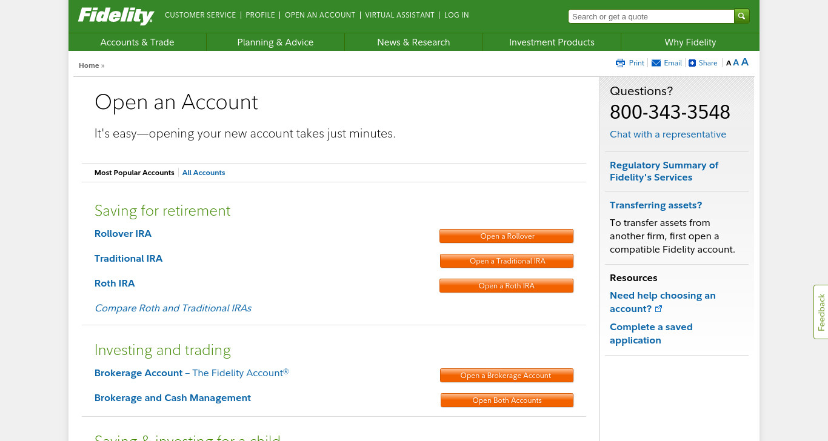
Task: Open Customer Service link
Action: coord(200,15)
